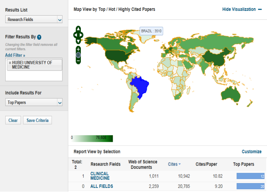The width and height of the screenshot is (267, 192).
Task: Open the Research Fields results list dropdown
Action: [34, 19]
